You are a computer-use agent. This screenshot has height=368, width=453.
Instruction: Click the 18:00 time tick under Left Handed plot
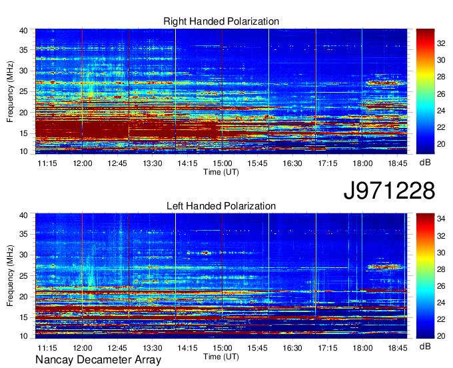pos(362,348)
